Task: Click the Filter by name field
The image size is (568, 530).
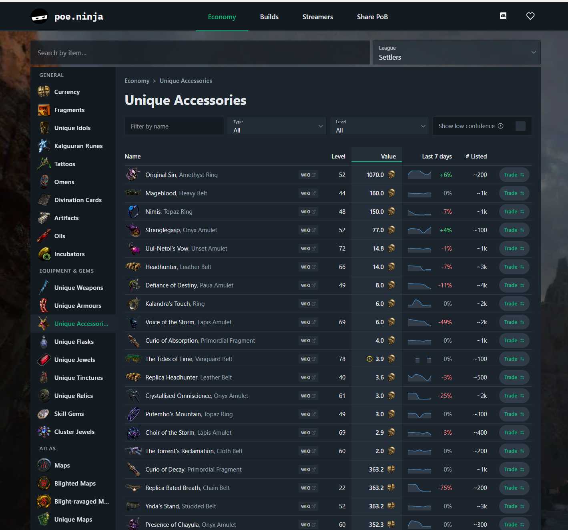Action: [174, 126]
